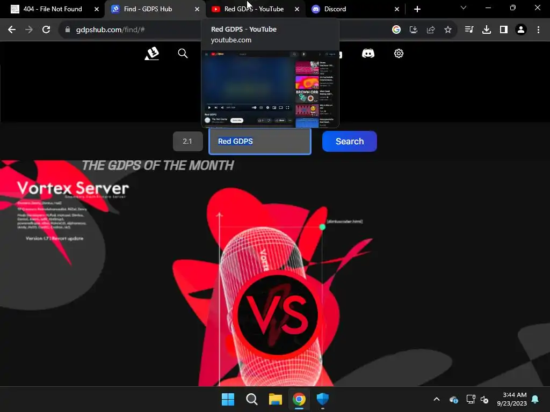This screenshot has width=550, height=412.
Task: Close the 404 - File Not Found tab
Action: click(x=97, y=9)
